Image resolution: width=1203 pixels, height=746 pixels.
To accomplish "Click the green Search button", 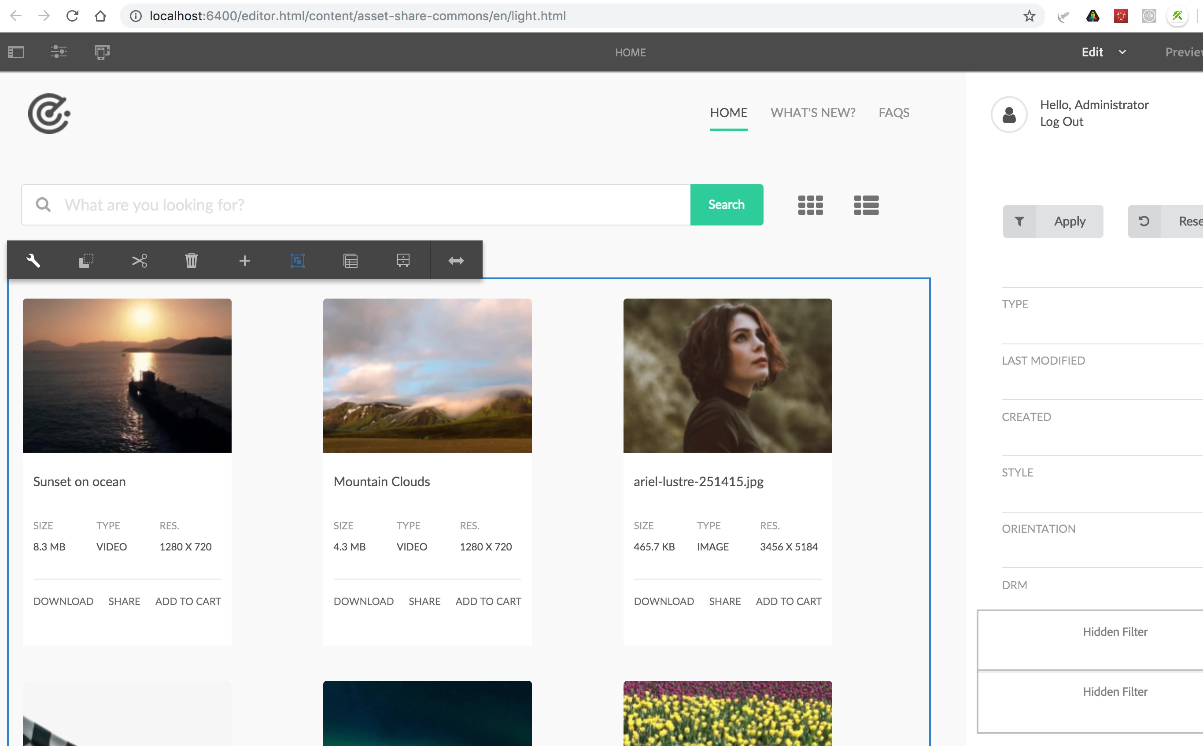I will coord(726,205).
